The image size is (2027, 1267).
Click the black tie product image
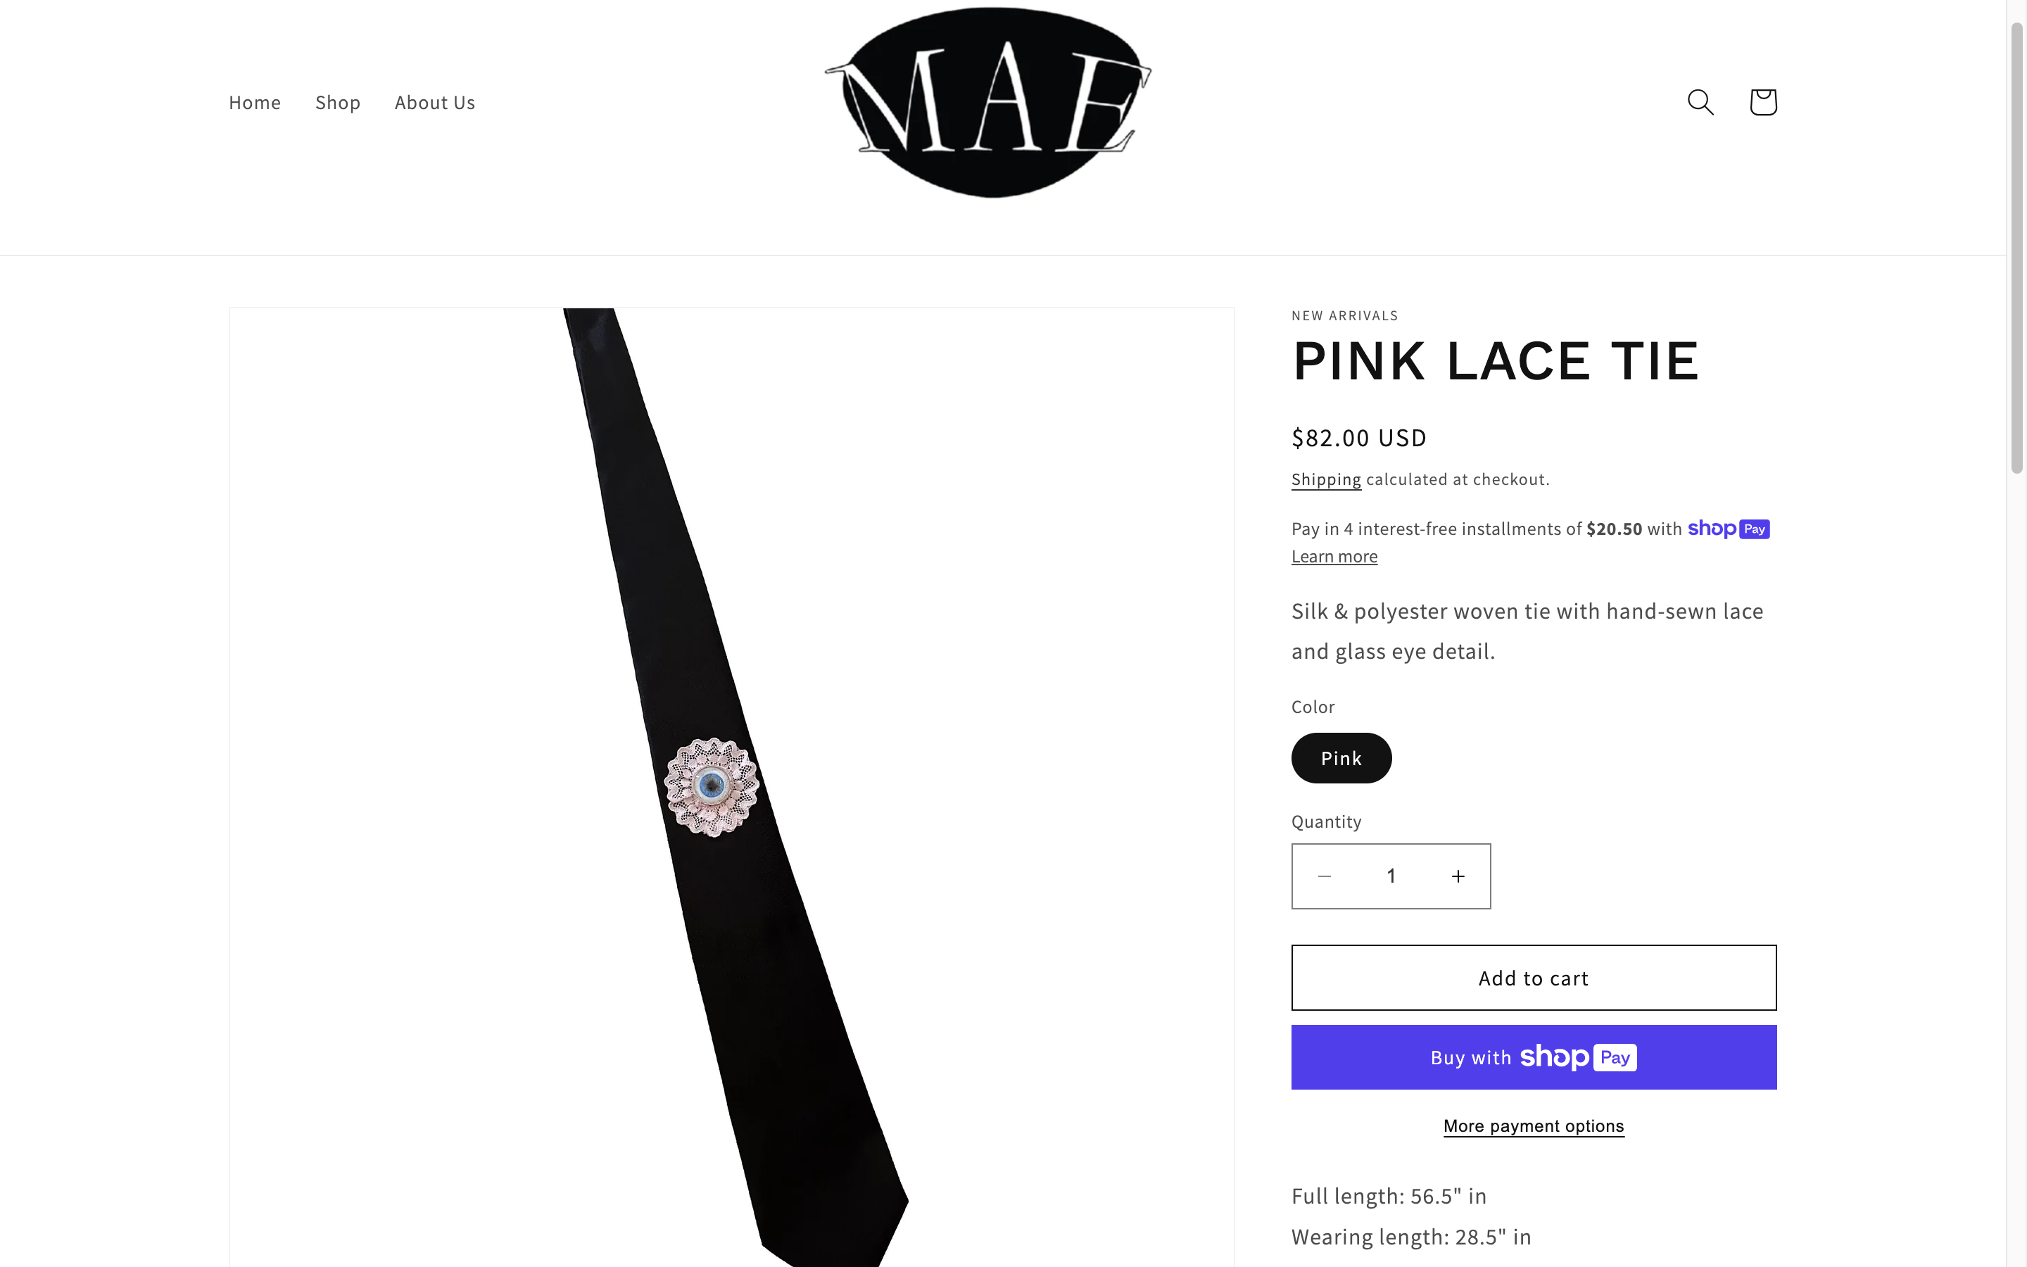click(731, 787)
